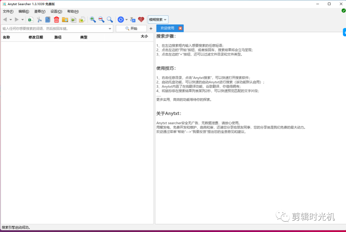Export results with the Excel icon
The image size is (346, 232).
click(31, 19)
